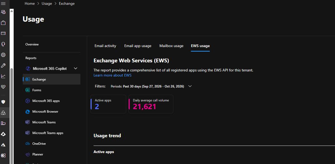Click the Microsoft 365 Copilot icon
335x164 pixels.
click(x=28, y=69)
